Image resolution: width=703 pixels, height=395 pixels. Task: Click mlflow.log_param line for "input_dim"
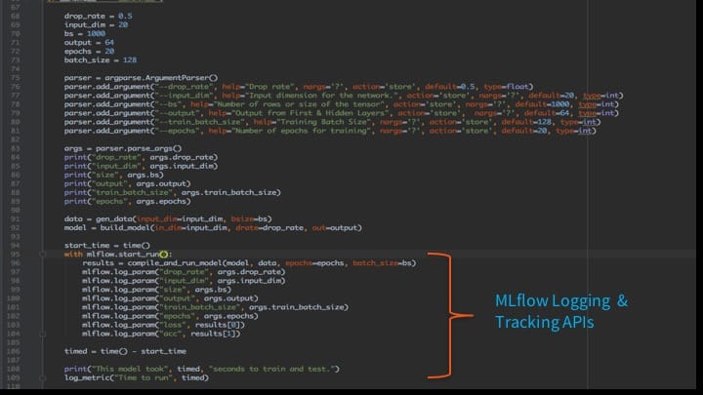pyautogui.click(x=184, y=281)
